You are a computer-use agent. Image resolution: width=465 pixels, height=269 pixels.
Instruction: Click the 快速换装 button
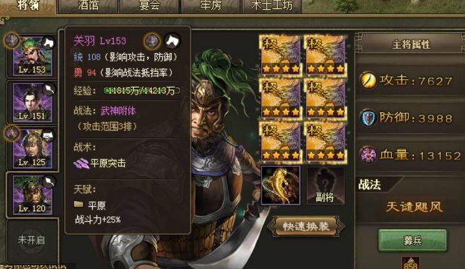305,226
